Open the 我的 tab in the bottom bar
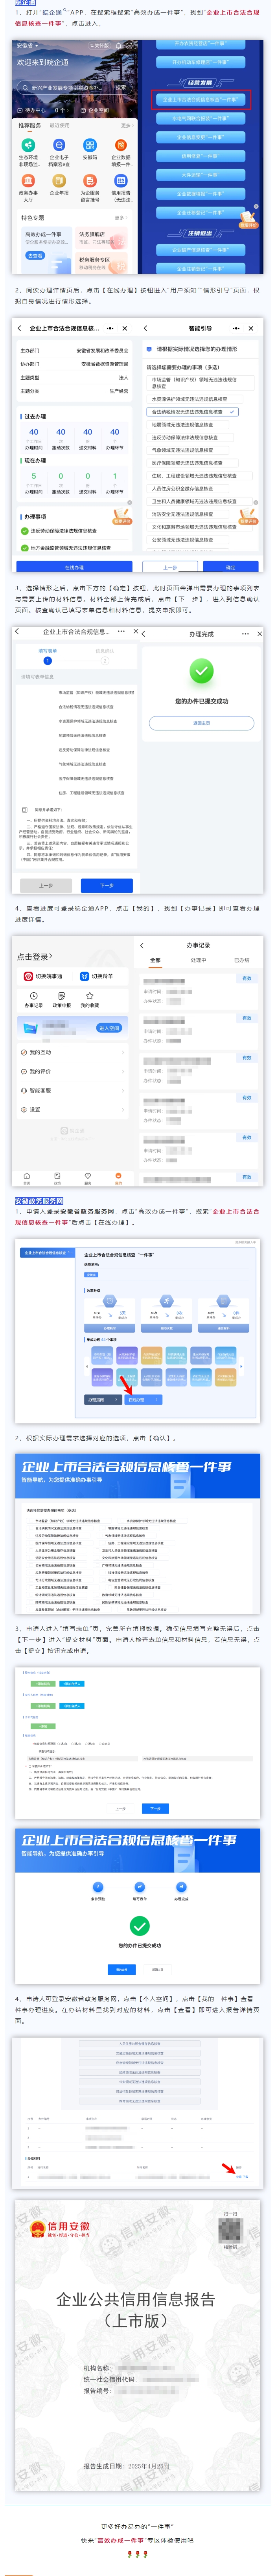This screenshot has height=2576, width=276. 118,1178
